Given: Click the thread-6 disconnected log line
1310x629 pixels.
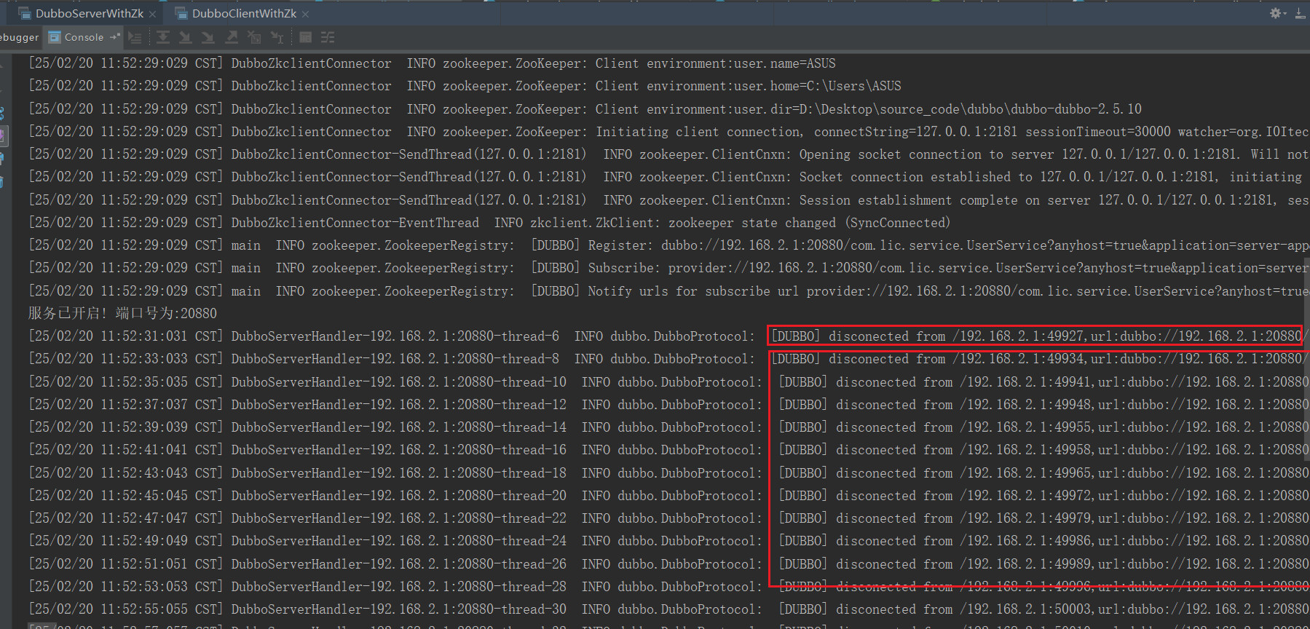Looking at the screenshot, I should pos(668,336).
